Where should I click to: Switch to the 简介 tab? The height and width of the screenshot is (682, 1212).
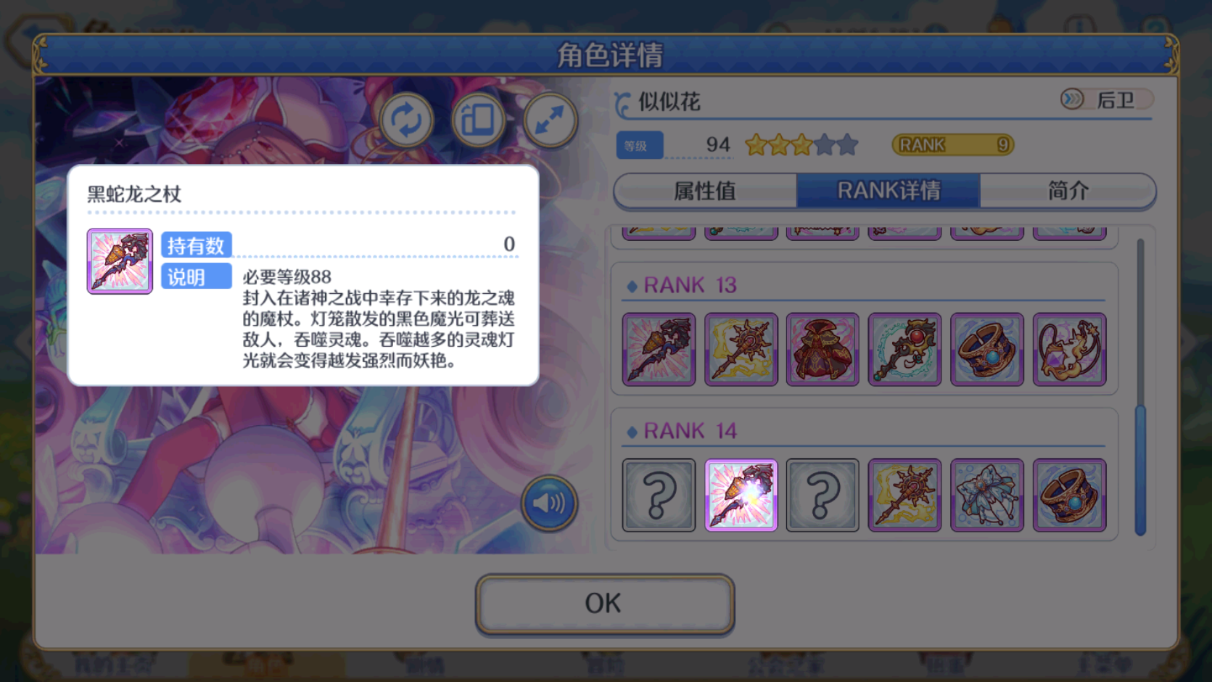pyautogui.click(x=1068, y=191)
